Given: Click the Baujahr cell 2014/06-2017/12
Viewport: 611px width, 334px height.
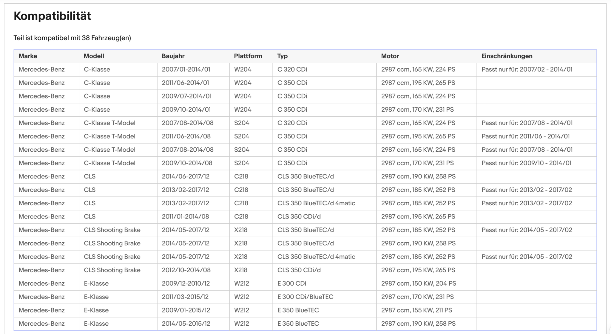Looking at the screenshot, I should 186,176.
